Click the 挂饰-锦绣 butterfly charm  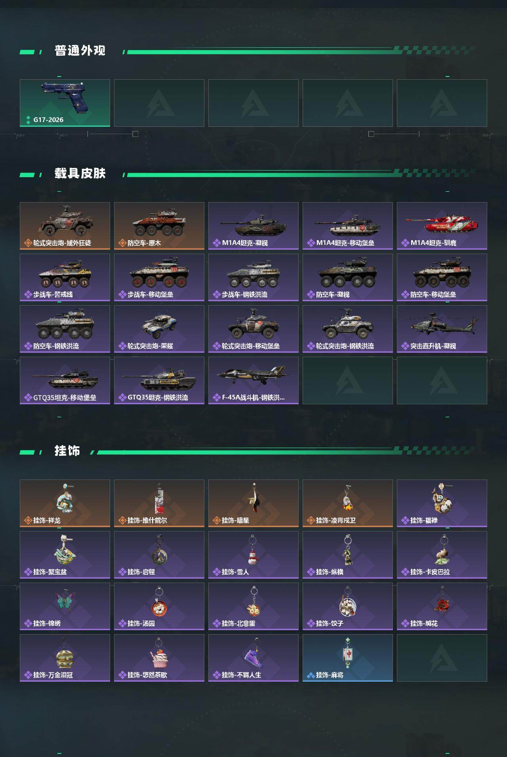[65, 606]
